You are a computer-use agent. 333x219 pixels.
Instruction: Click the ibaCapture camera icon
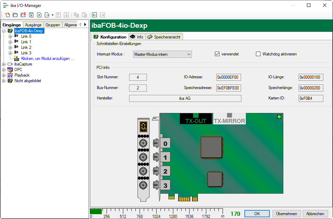tap(10, 64)
